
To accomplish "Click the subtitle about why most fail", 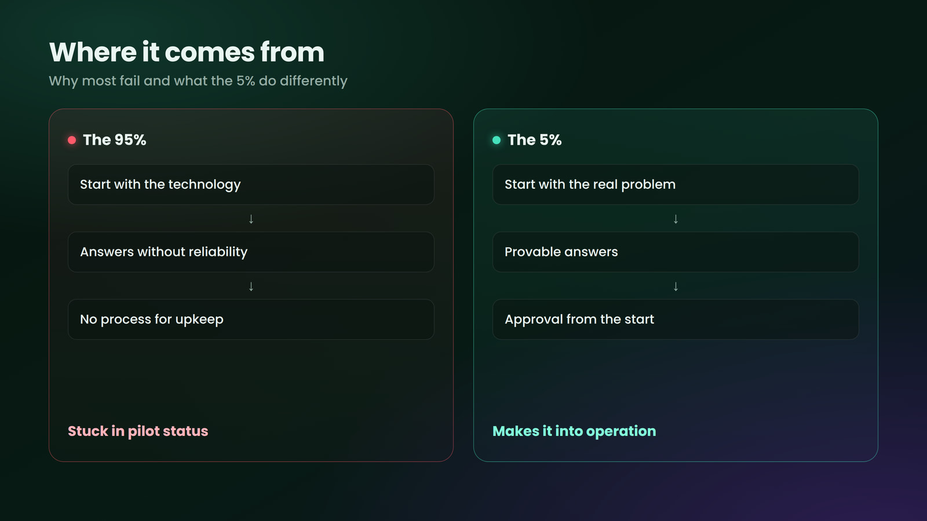I will pyautogui.click(x=198, y=81).
